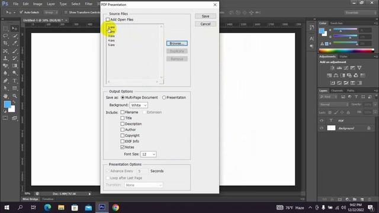
Task: Select the Move tool in toolbox
Action: pos(14,28)
